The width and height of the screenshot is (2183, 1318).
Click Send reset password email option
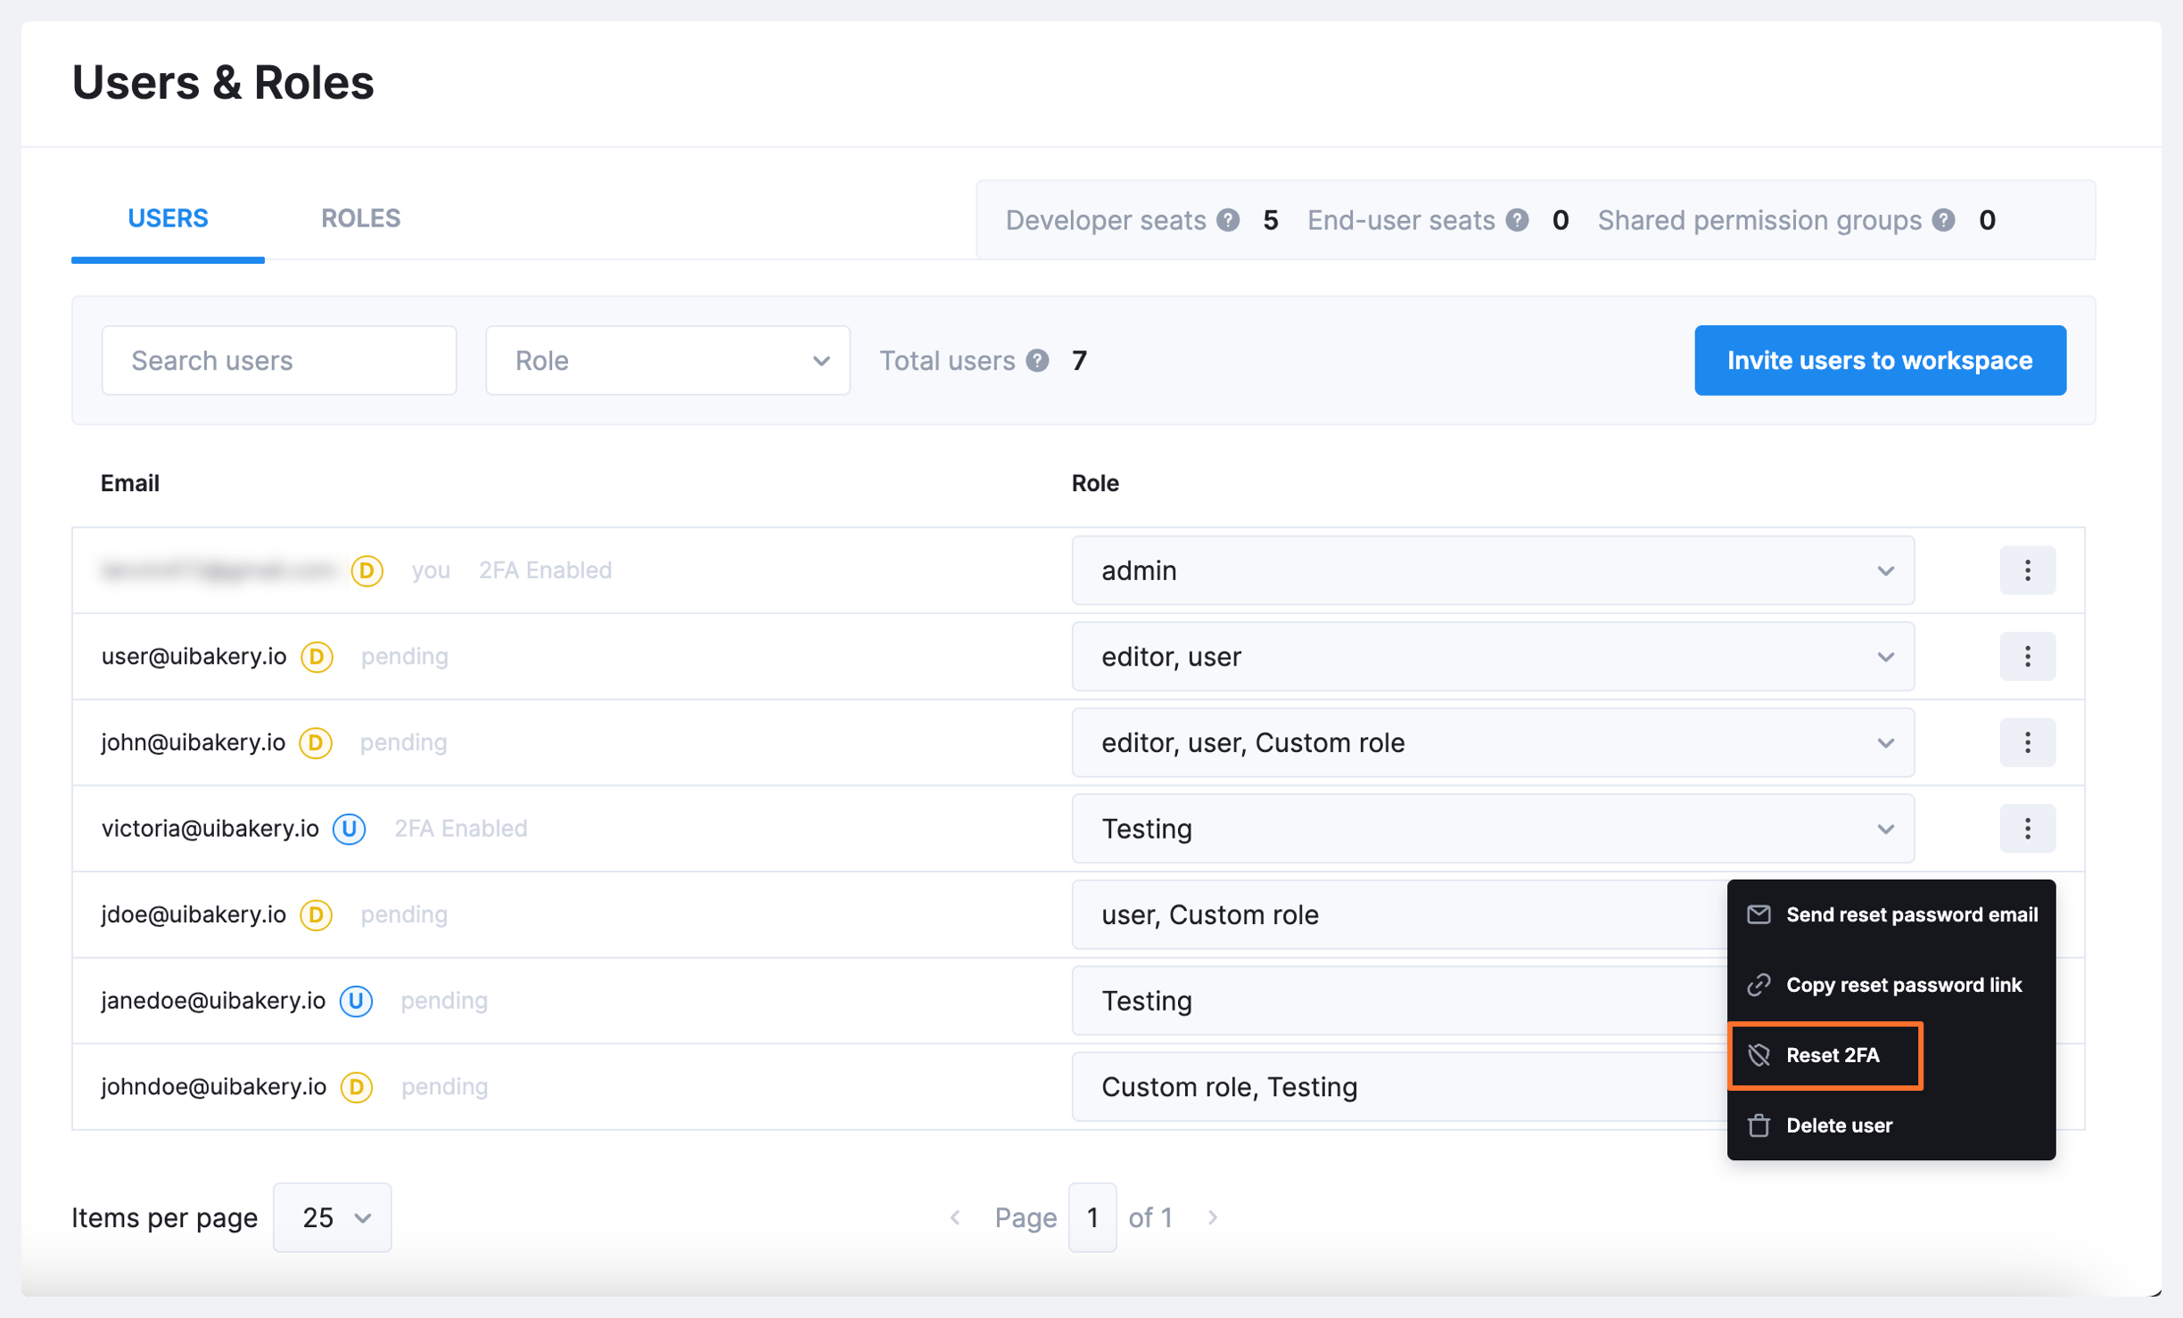click(x=1910, y=914)
